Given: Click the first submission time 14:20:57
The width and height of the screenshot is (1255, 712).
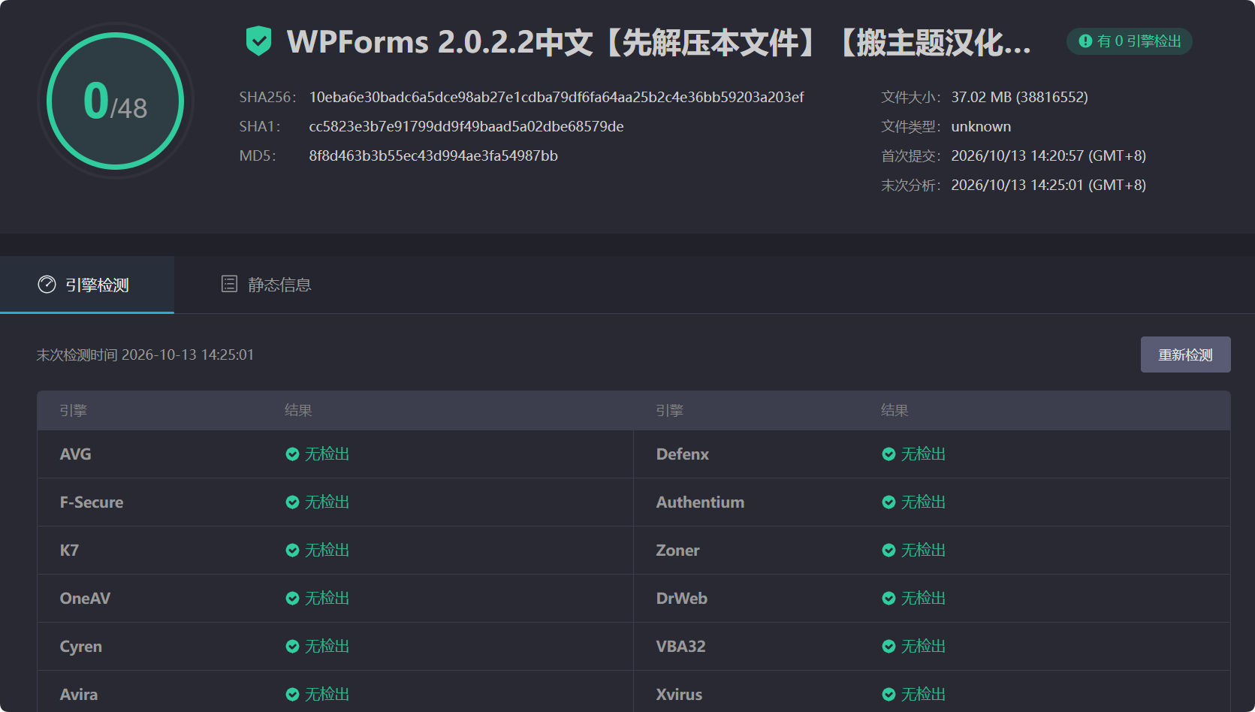Looking at the screenshot, I should [1048, 155].
